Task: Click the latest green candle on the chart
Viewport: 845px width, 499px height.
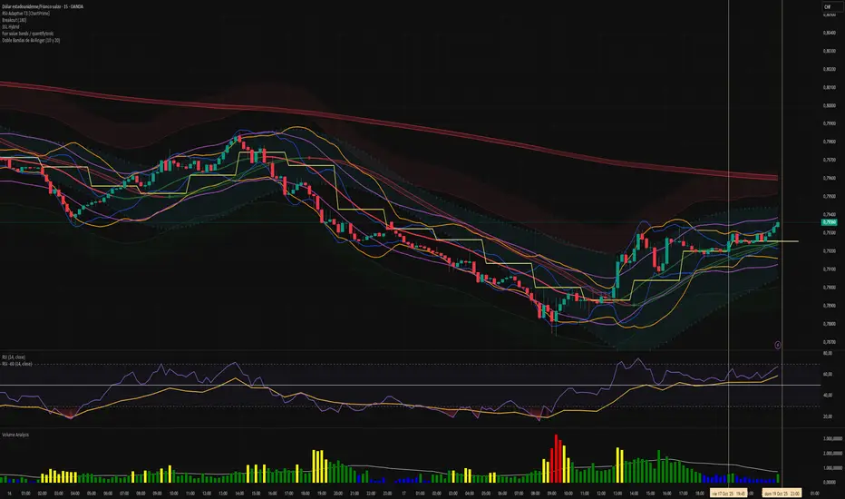Action: [x=777, y=223]
